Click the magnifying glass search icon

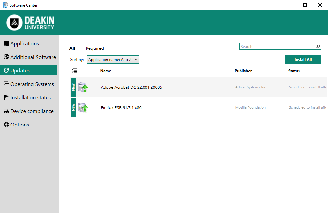(318, 47)
